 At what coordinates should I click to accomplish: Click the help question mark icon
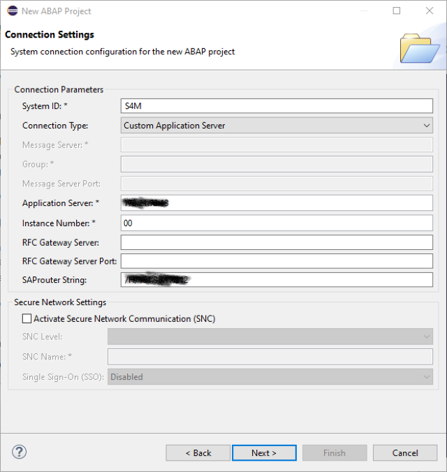coord(19,452)
